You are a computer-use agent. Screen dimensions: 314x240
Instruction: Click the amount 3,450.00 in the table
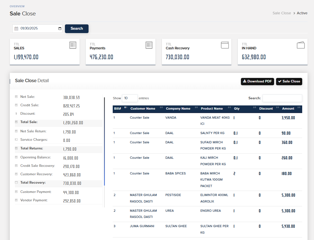(288, 118)
